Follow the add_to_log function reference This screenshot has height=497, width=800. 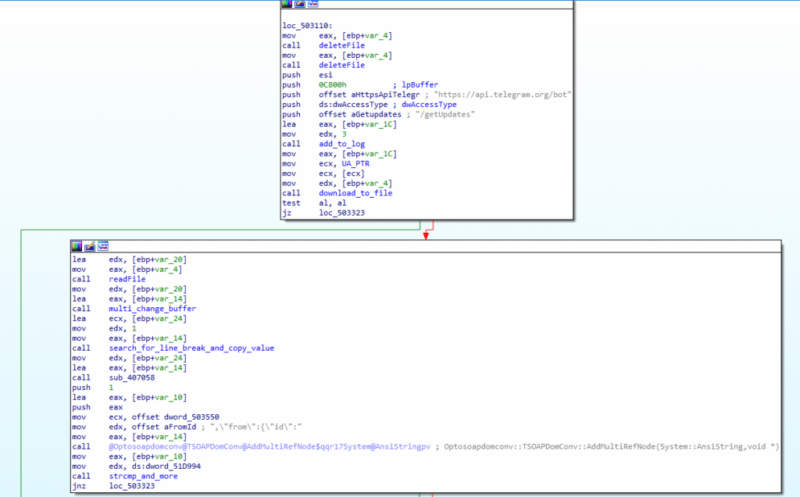point(341,144)
